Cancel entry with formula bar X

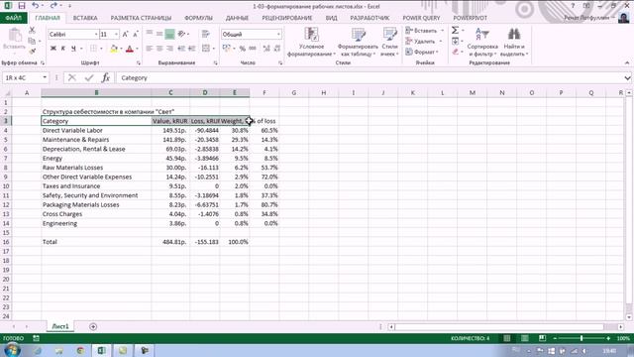(x=72, y=77)
